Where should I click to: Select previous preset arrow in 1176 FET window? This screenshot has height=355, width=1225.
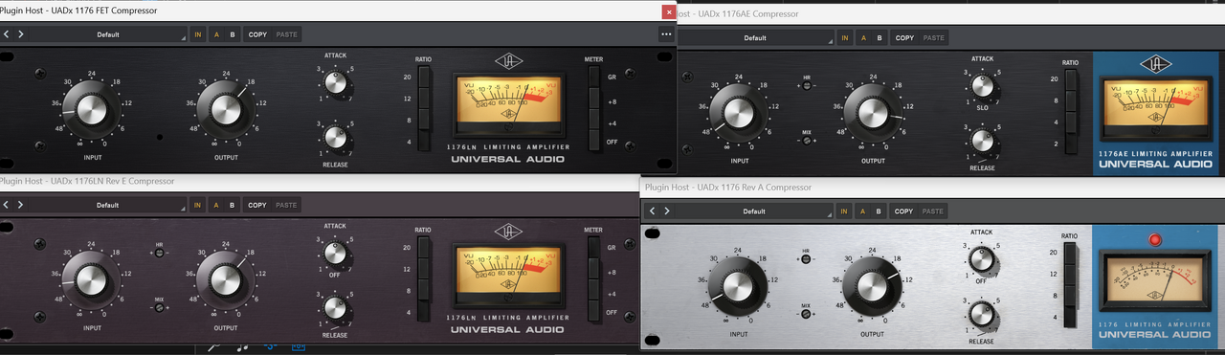tap(7, 34)
